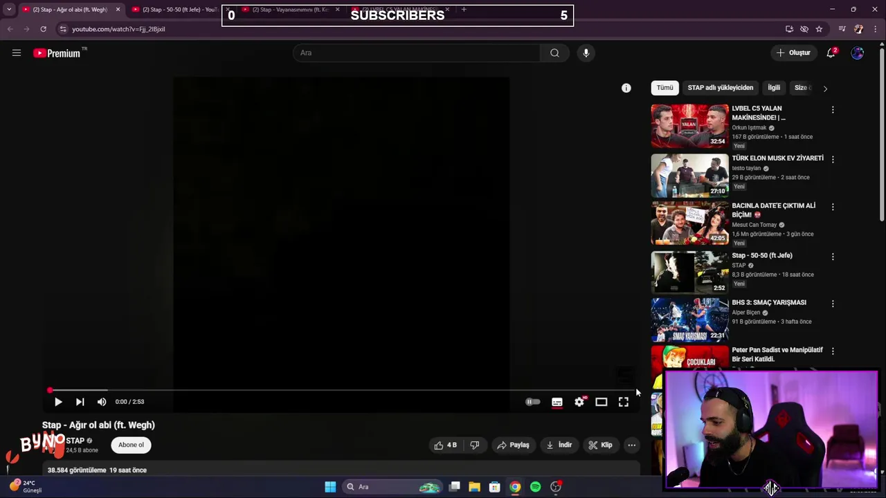Open site information icon in address bar

[63, 29]
